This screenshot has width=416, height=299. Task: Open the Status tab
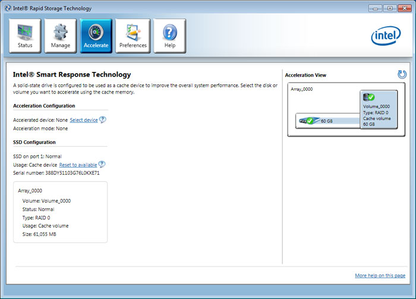[25, 36]
